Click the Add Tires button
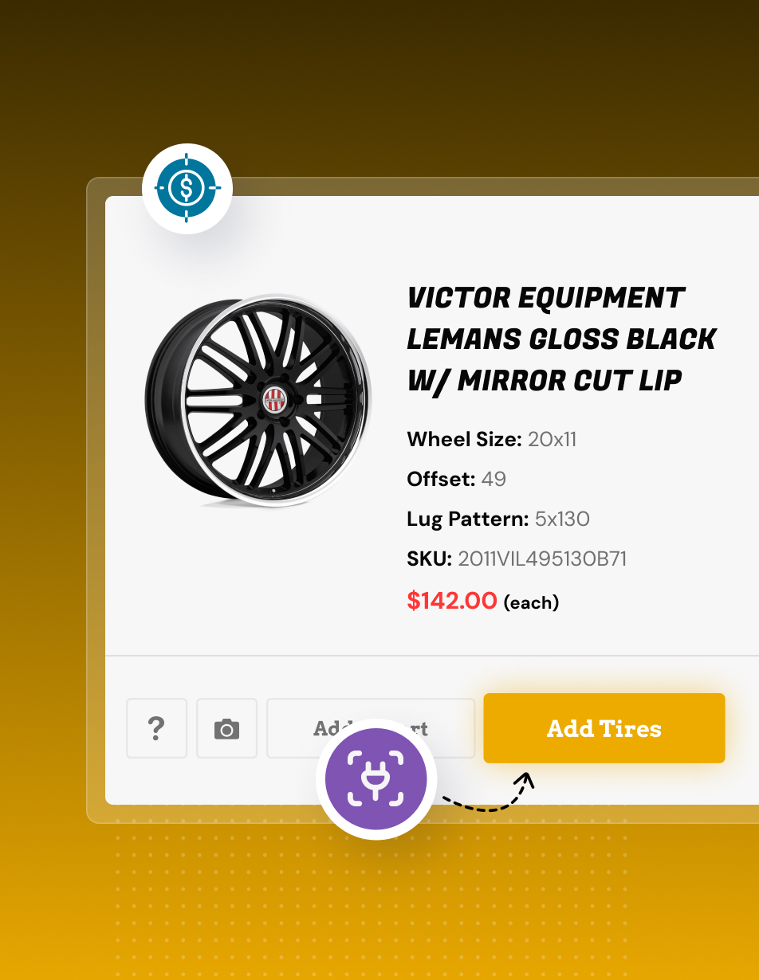759x980 pixels. pos(604,728)
